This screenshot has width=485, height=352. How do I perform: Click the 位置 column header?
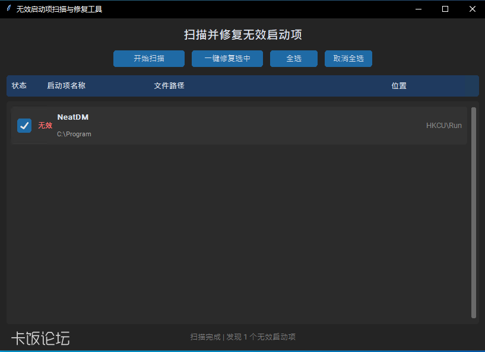(x=399, y=85)
